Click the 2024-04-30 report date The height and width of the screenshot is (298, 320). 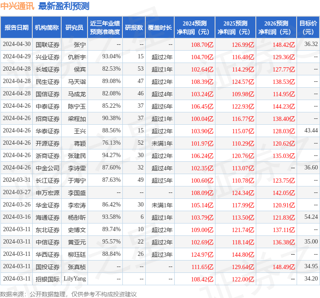click(x=17, y=44)
